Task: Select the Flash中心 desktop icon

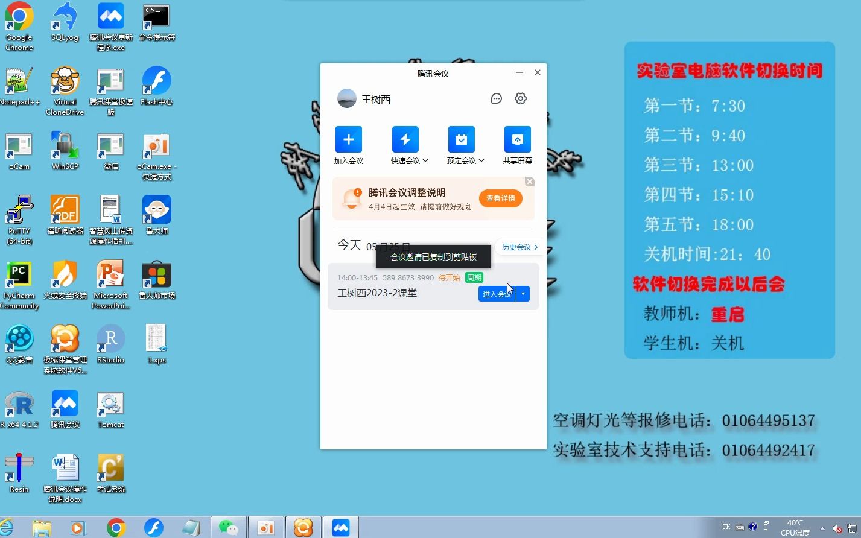Action: 157,86
